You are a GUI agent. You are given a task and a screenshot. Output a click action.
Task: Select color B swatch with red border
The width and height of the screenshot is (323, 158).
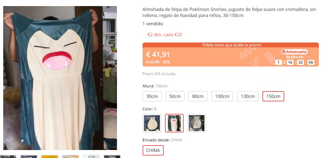174,123
